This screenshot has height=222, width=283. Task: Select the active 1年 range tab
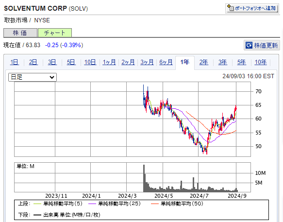pyautogui.click(x=185, y=62)
